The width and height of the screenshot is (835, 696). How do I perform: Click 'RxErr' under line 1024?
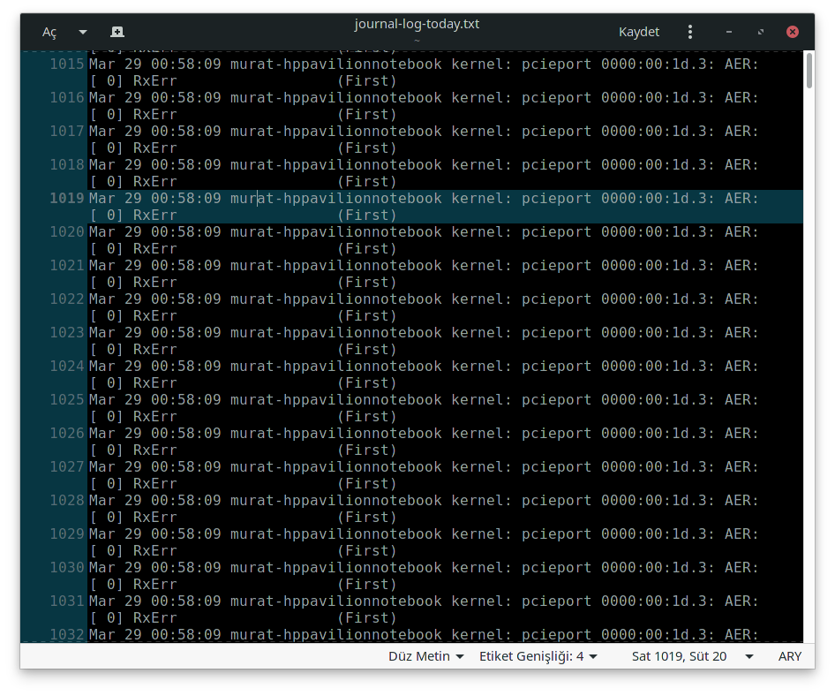155,382
